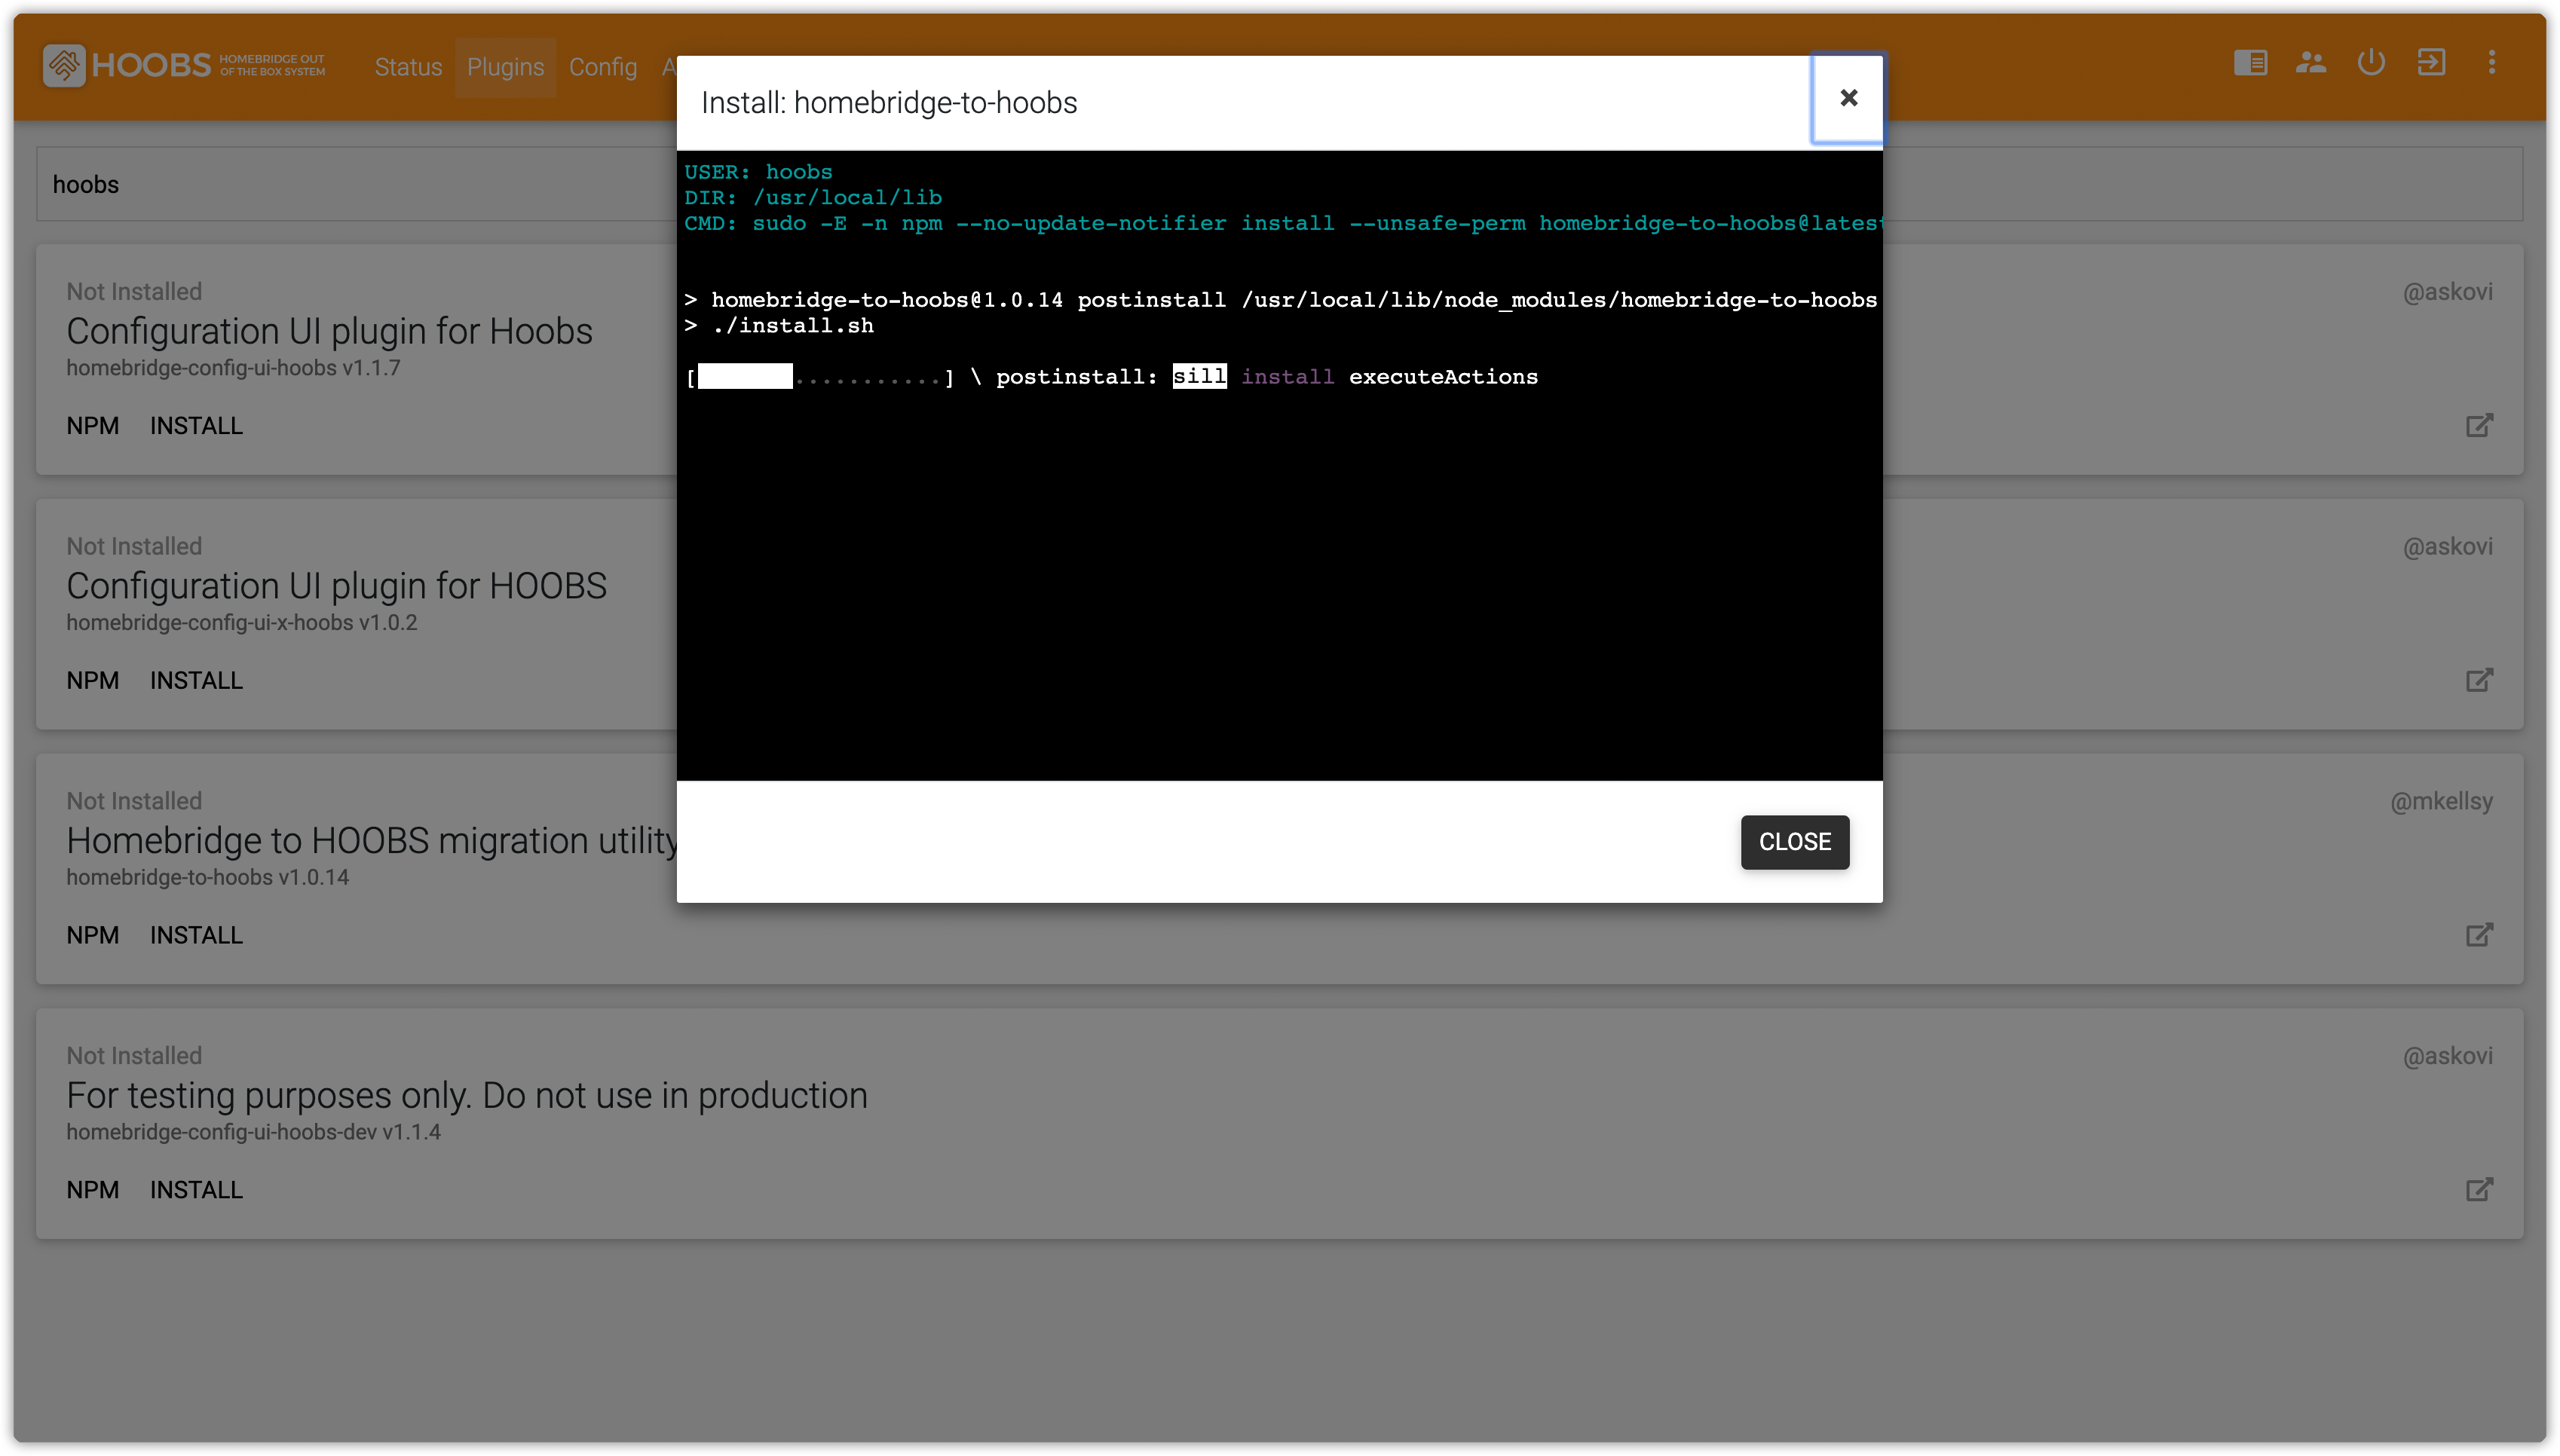
Task: Click INSTALL for homebridge-config-ui-hoobs-dev
Action: click(196, 1190)
